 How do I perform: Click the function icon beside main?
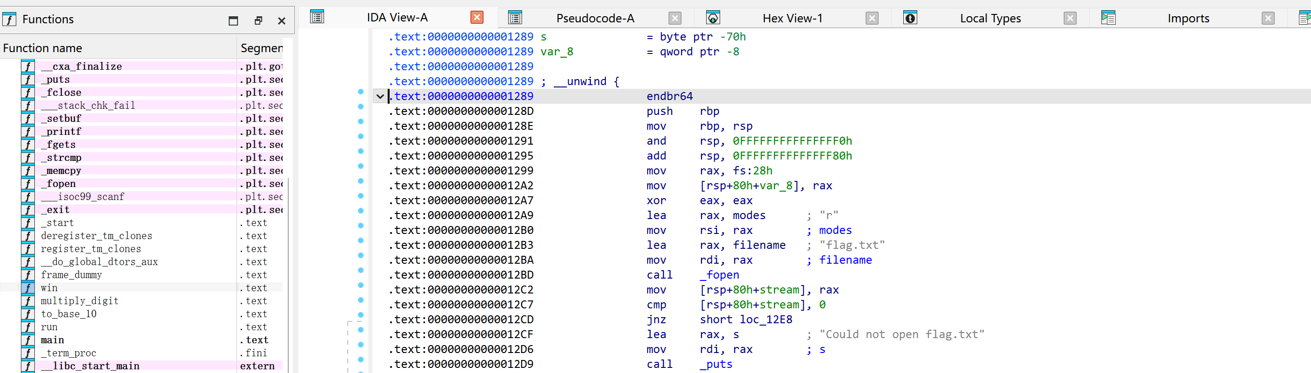(27, 340)
